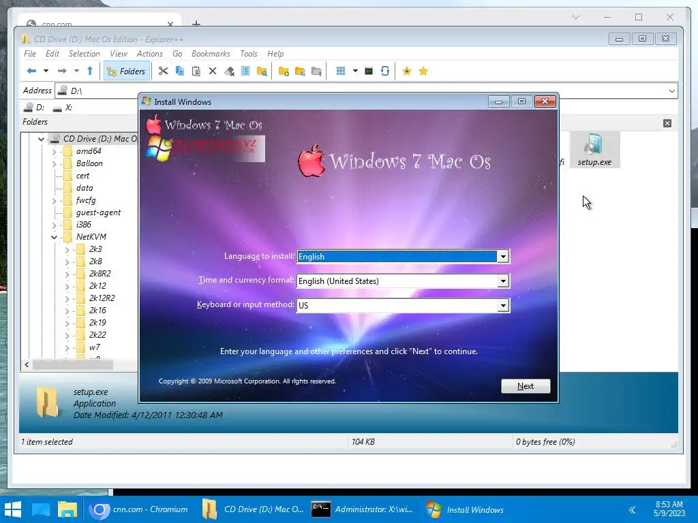Select the X: drive button

pos(62,107)
